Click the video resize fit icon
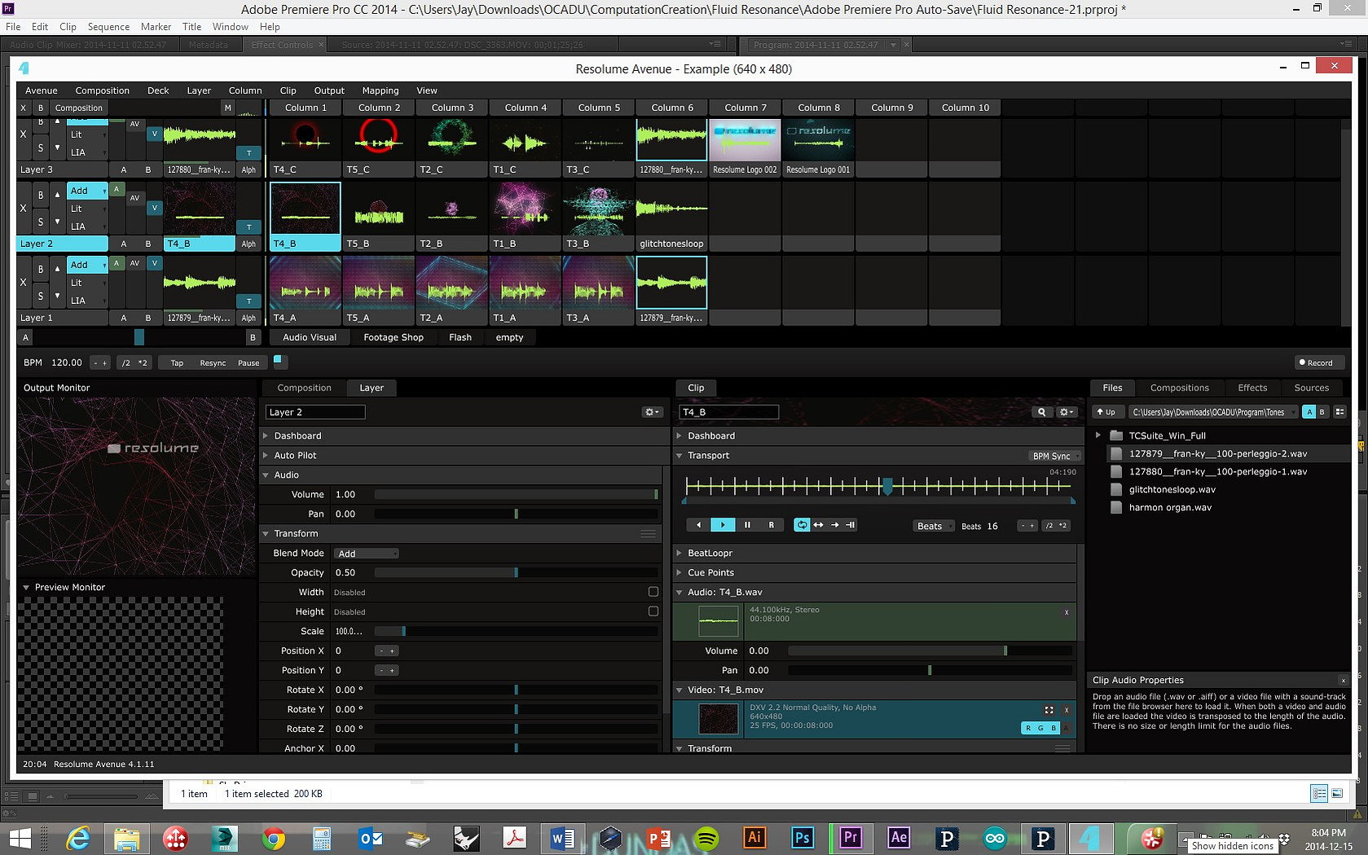The width and height of the screenshot is (1368, 855). tap(1049, 710)
